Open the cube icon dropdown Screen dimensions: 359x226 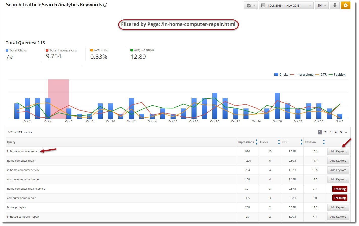pyautogui.click(x=251, y=5)
